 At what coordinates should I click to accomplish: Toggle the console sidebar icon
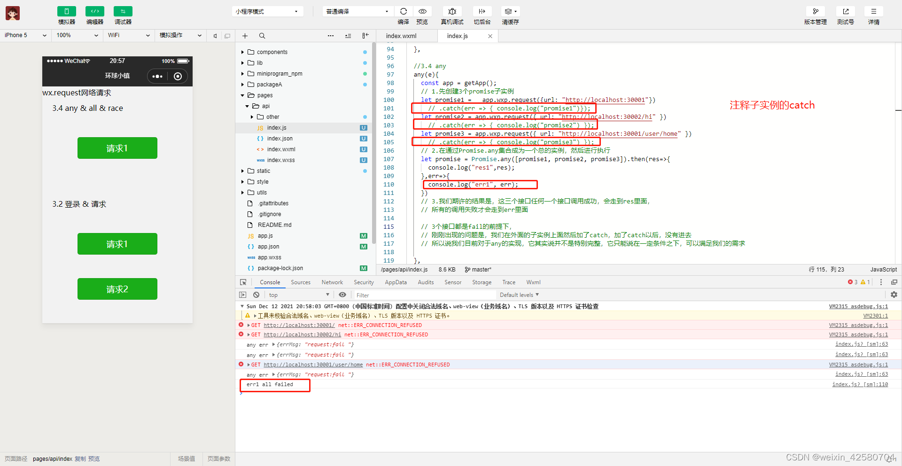[242, 295]
